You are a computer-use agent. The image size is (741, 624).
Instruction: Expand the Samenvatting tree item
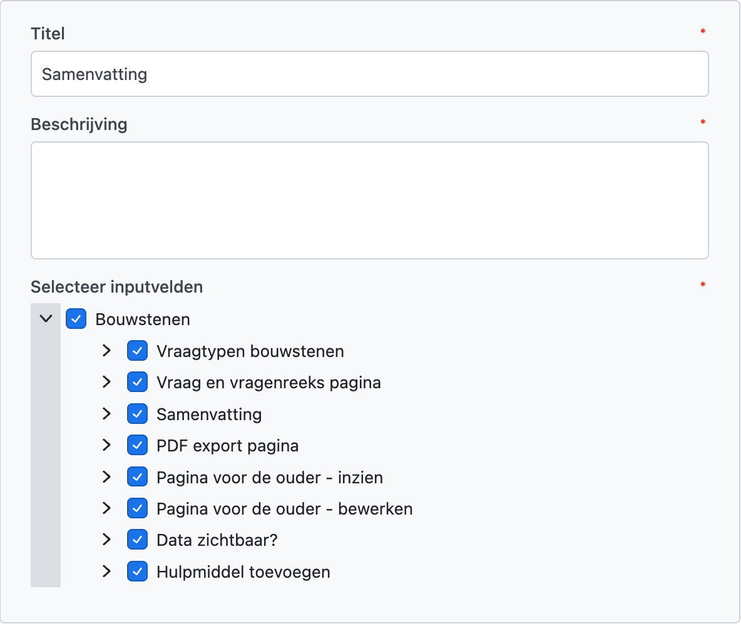(x=106, y=414)
